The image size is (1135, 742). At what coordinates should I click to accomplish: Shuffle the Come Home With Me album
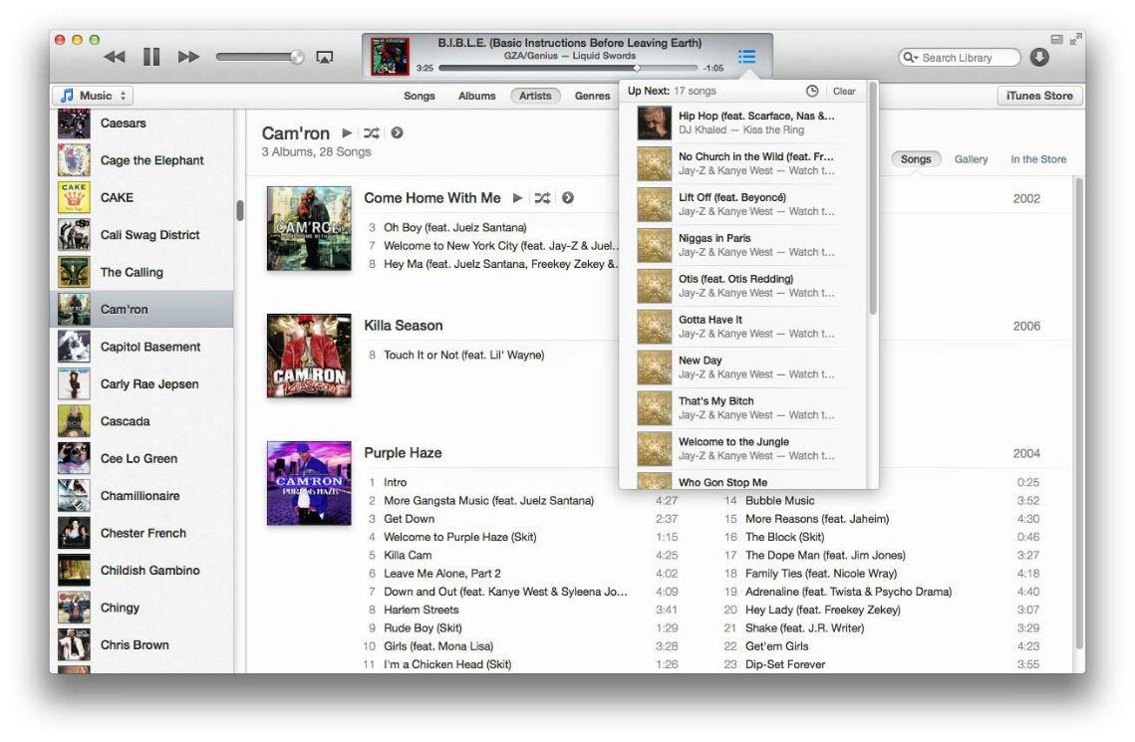pos(542,198)
